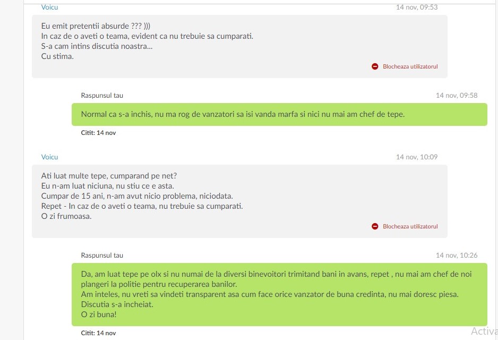Click the 'Discutia s-a incheiat.' line
This screenshot has width=498, height=340.
pyautogui.click(x=117, y=304)
